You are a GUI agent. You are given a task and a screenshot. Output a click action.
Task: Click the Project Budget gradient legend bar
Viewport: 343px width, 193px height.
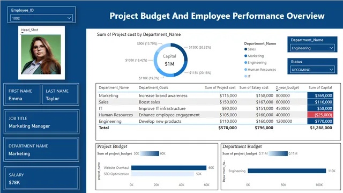150,154
